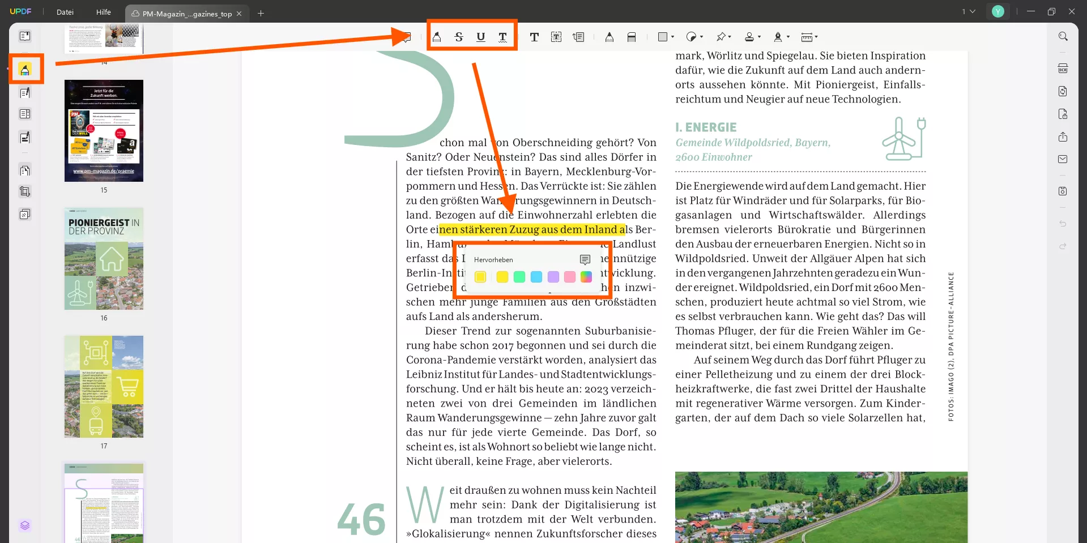Select the Underline text tool

coord(480,37)
